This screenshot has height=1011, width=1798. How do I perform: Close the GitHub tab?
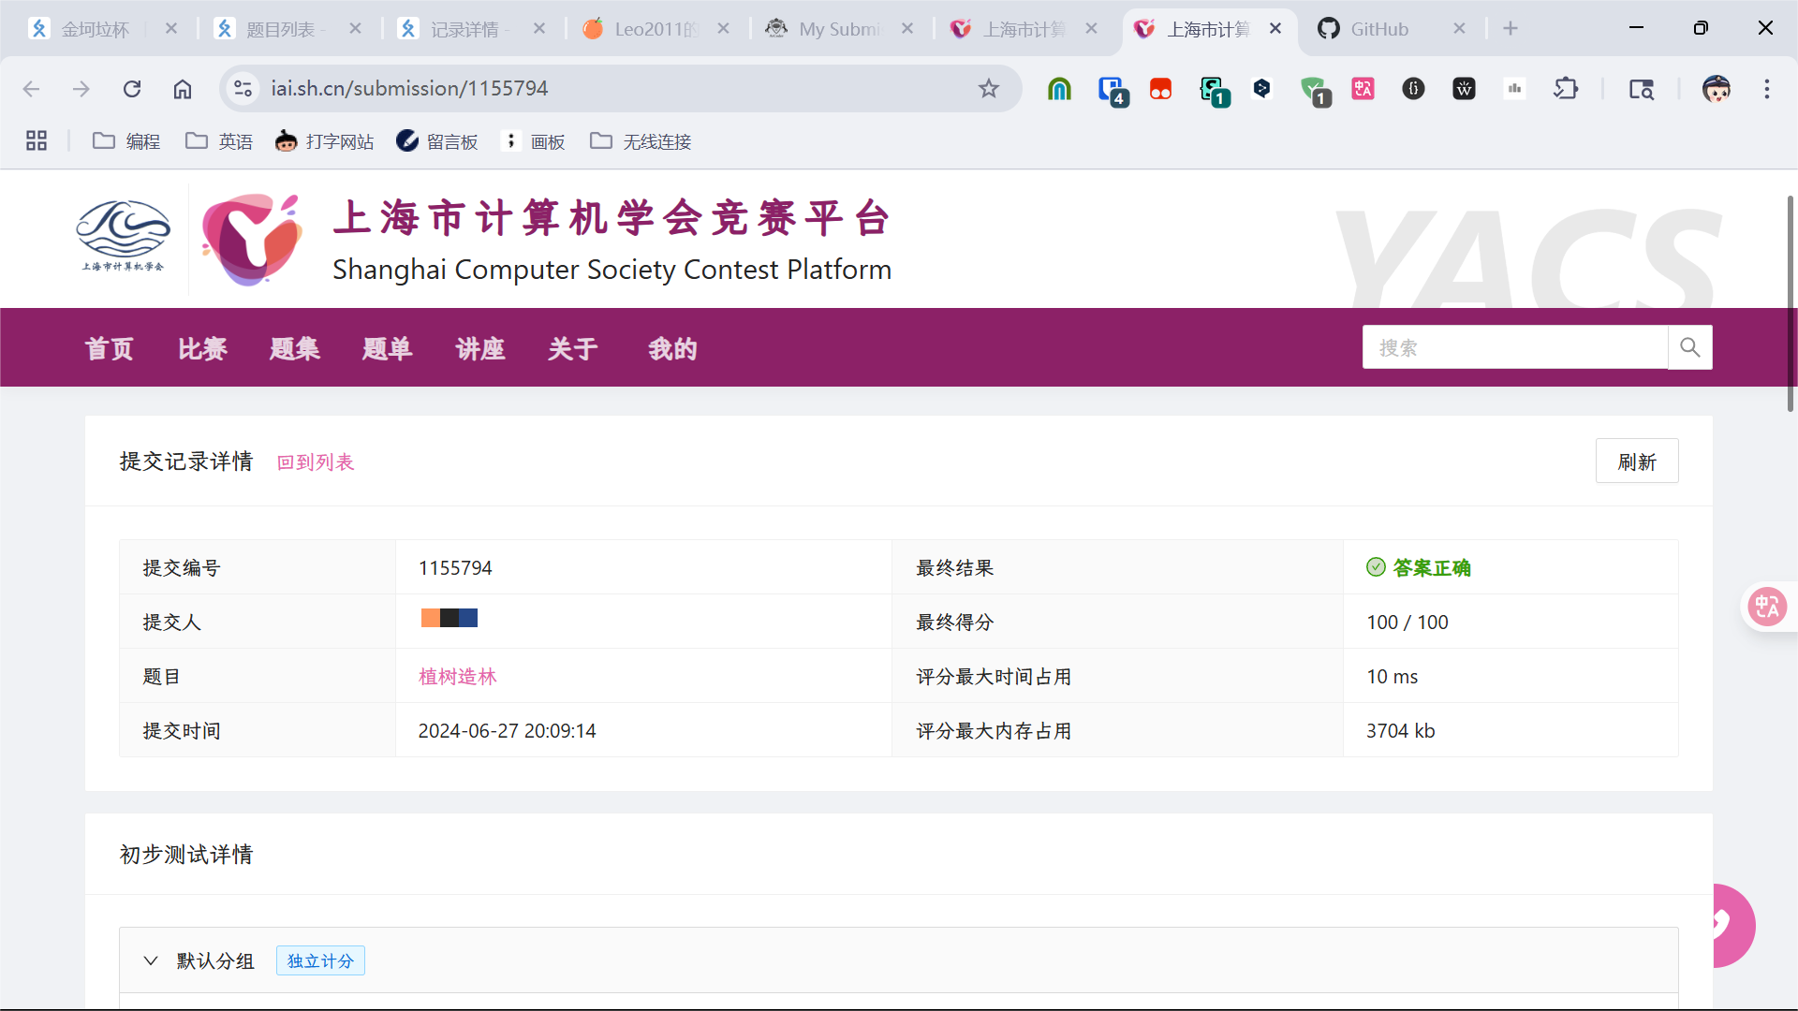[x=1459, y=29]
